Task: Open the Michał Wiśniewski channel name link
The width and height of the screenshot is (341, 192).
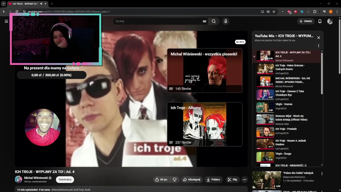Action: tap(36, 178)
